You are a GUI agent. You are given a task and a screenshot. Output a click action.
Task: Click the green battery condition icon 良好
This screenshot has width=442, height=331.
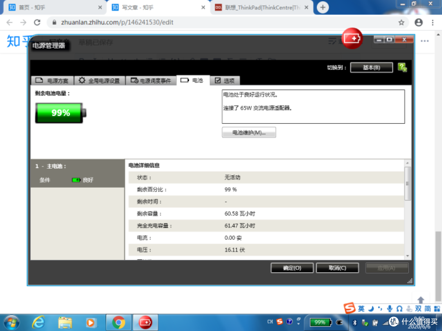click(76, 180)
